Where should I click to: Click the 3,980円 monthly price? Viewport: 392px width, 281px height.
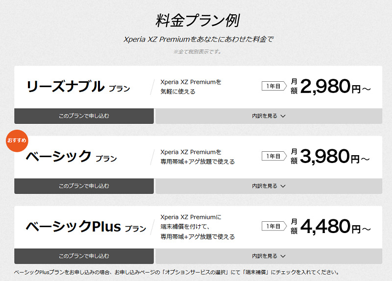pos(335,157)
